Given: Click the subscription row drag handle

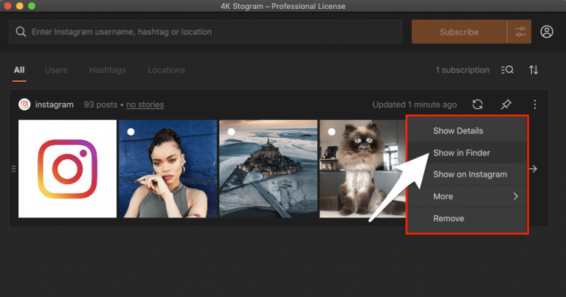Looking at the screenshot, I should (14, 169).
